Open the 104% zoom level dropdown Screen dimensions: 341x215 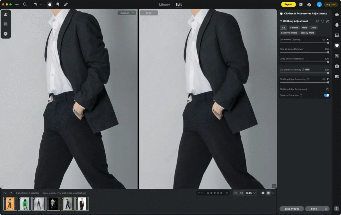pyautogui.click(x=251, y=193)
